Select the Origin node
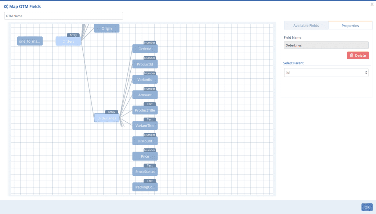 107,28
